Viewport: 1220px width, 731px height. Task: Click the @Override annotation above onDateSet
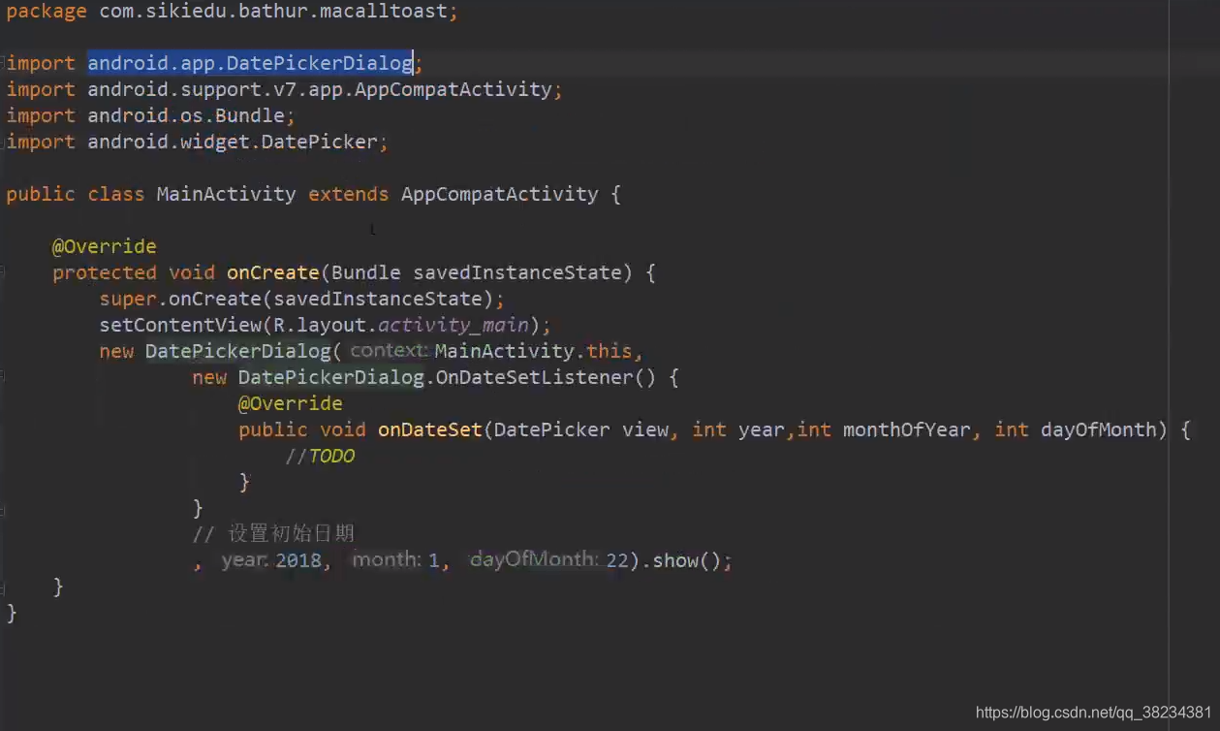(290, 403)
